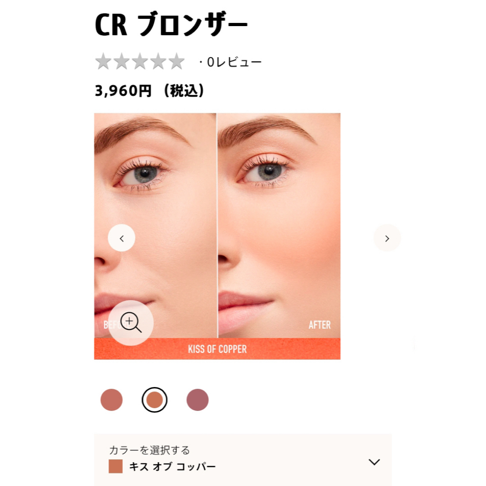Click the CR ブロンザー product title

click(171, 24)
